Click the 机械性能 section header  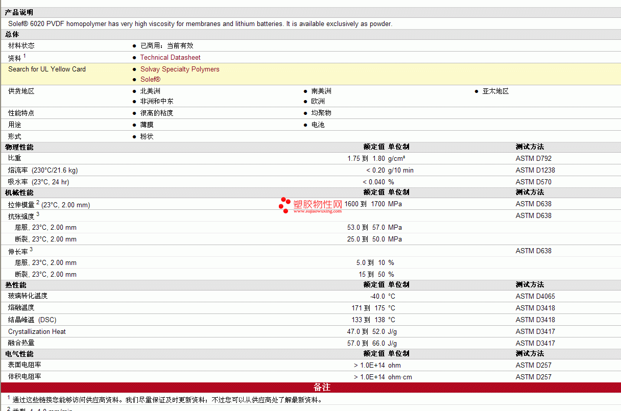coord(19,192)
